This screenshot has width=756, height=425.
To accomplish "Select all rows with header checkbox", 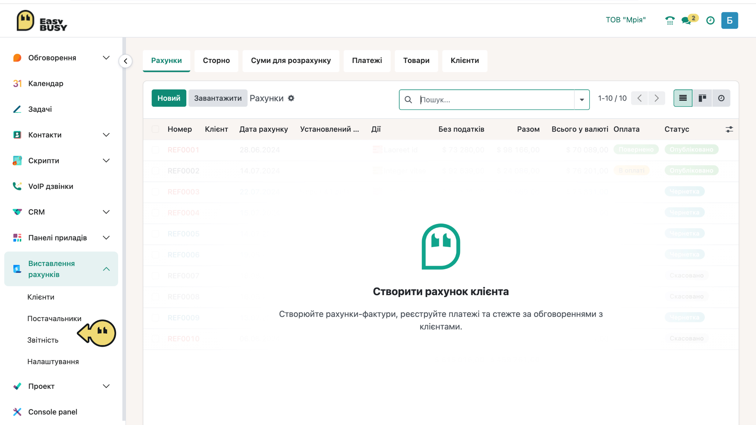I will pos(156,129).
